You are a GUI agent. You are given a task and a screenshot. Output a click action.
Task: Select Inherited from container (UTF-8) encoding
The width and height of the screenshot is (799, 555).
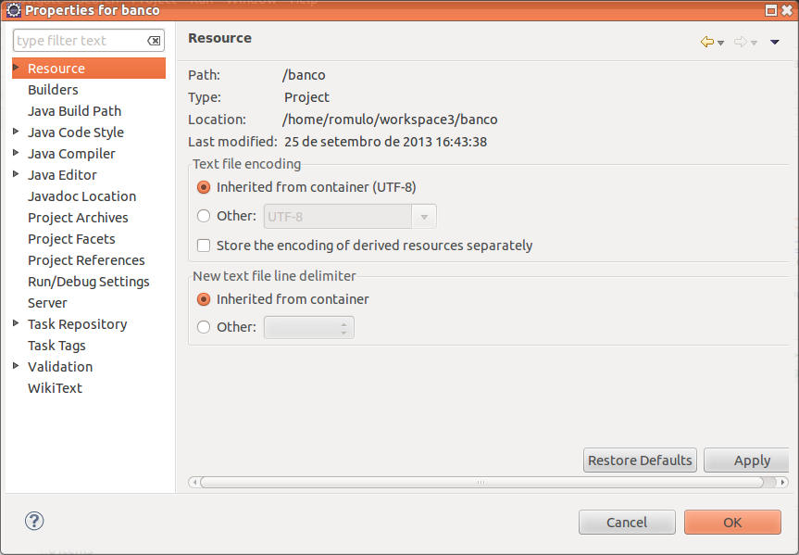(x=204, y=187)
